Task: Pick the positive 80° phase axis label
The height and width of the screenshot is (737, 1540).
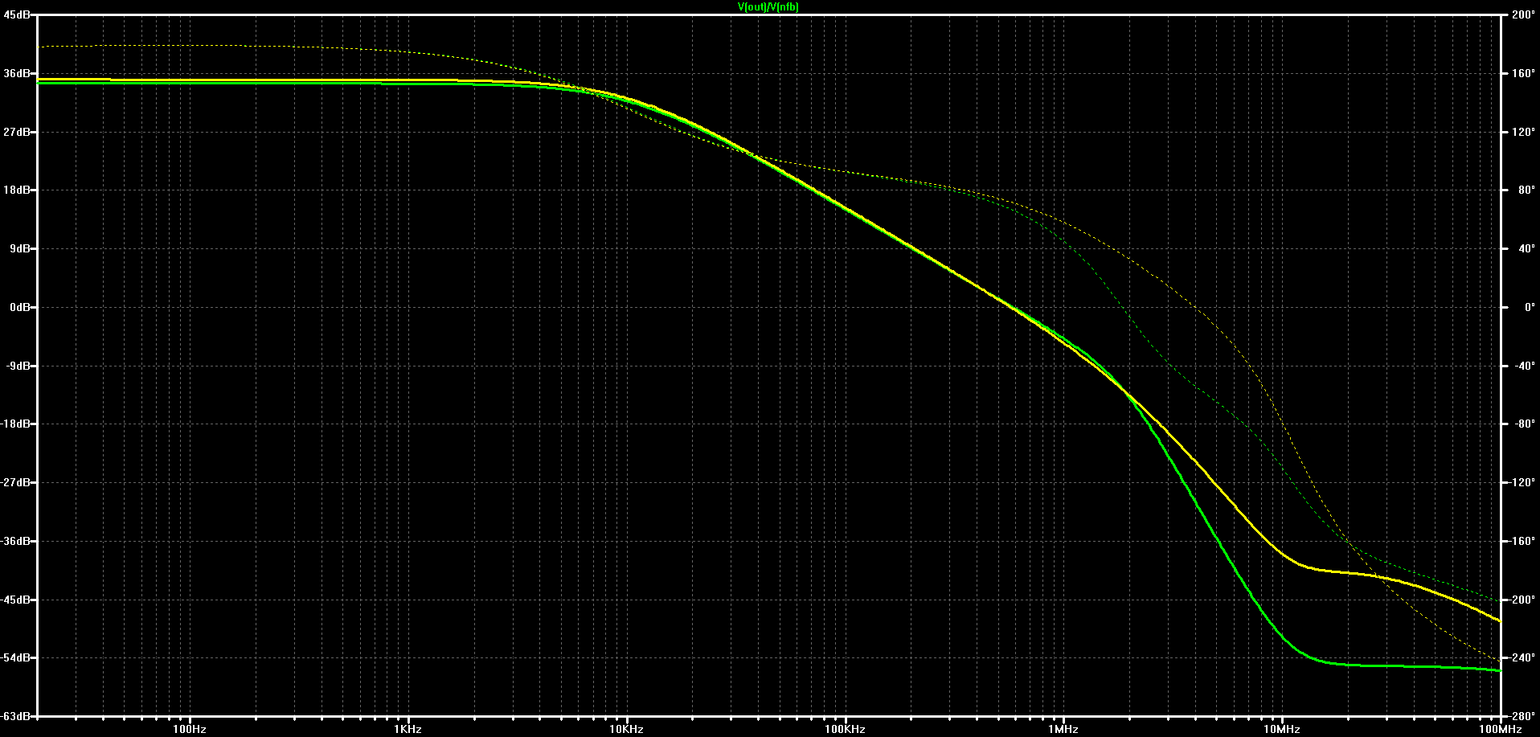Action: (1525, 190)
